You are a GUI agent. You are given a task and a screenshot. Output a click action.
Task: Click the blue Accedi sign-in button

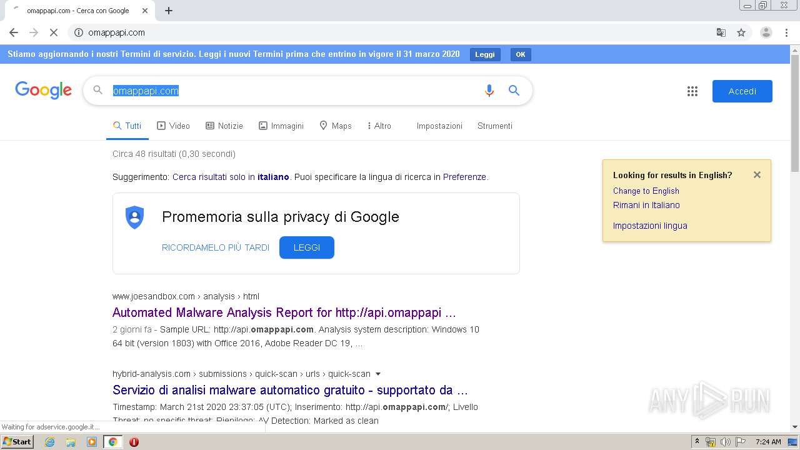coord(742,91)
